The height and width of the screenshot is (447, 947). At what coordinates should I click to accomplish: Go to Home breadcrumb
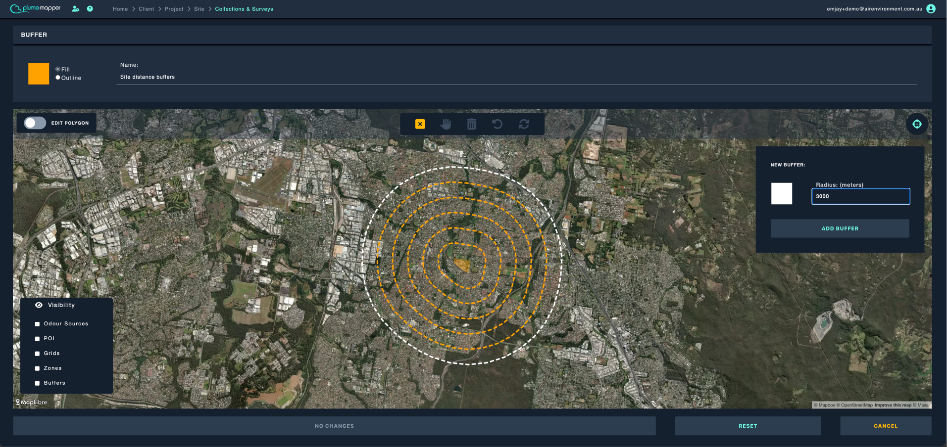[x=120, y=9]
